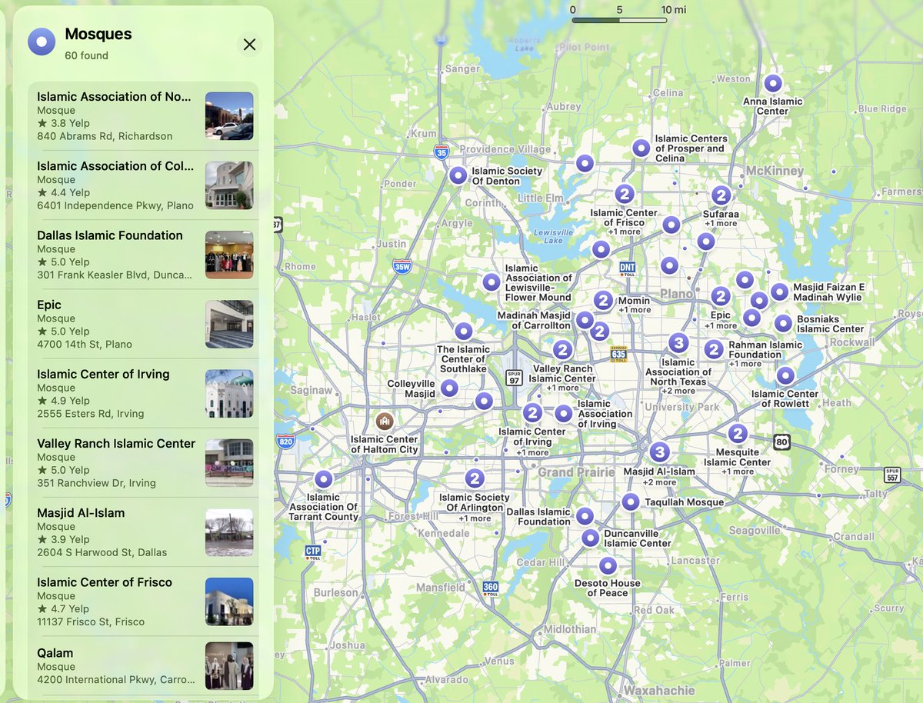
Task: Select Islamic Center of Irving list entry
Action: pos(145,393)
